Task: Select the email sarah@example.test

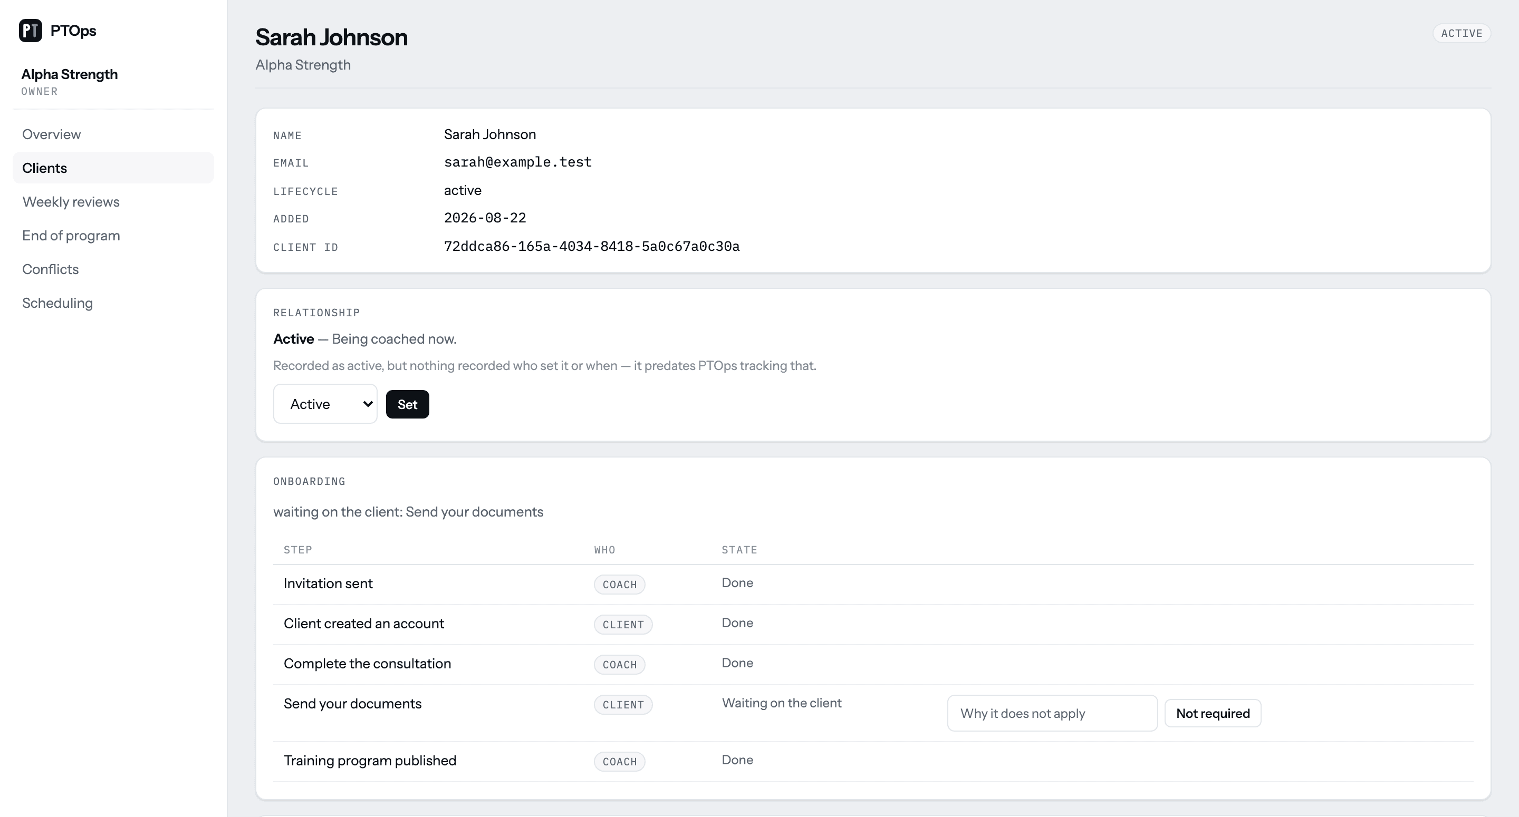Action: point(518,162)
